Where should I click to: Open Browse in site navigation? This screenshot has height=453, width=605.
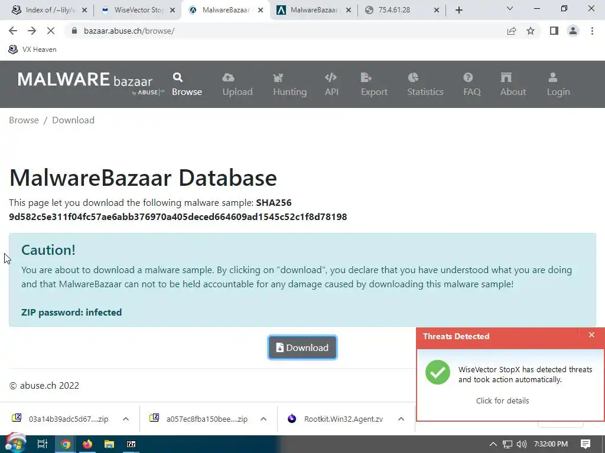[x=187, y=84]
